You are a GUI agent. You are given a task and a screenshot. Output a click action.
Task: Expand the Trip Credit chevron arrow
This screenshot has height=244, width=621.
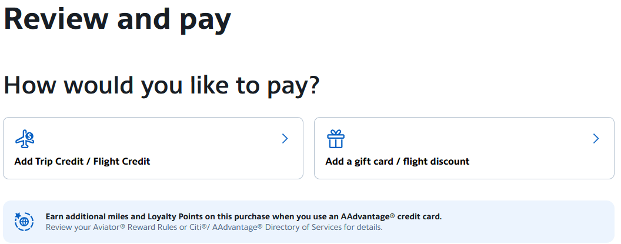[285, 139]
